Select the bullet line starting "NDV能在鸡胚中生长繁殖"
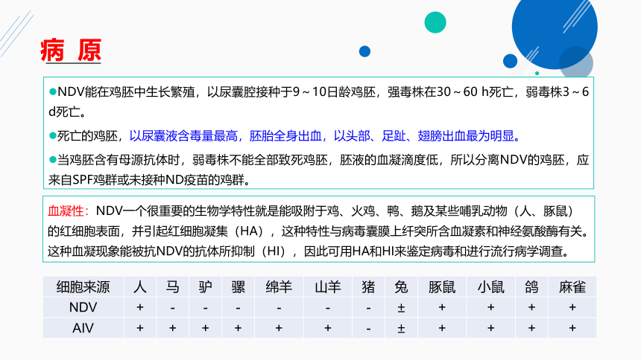This screenshot has width=641, height=360. point(319,91)
